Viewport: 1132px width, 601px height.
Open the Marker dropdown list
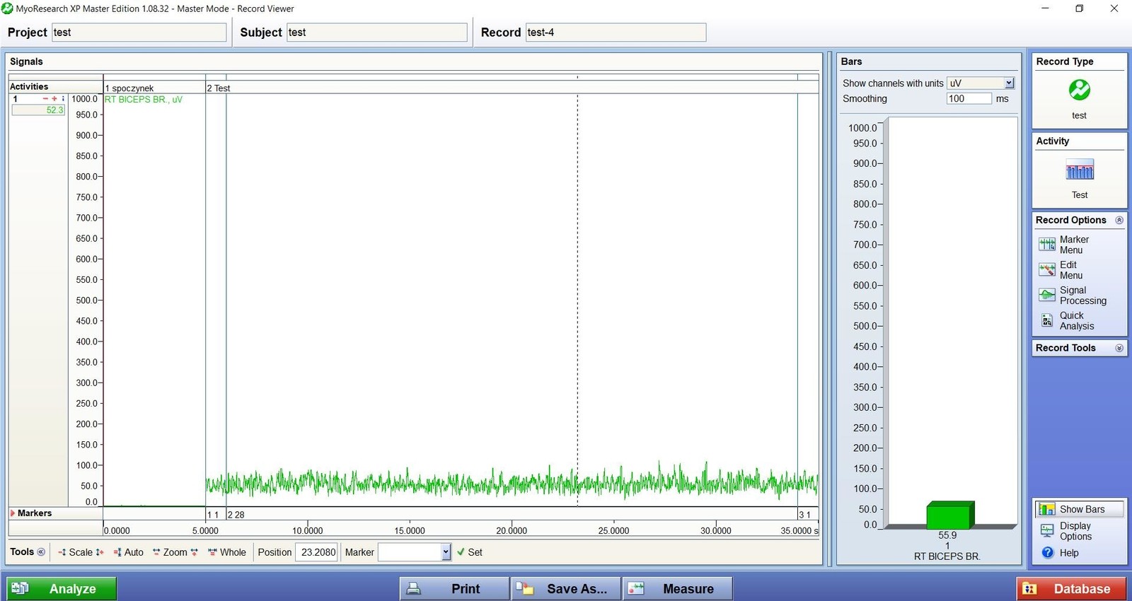point(446,552)
